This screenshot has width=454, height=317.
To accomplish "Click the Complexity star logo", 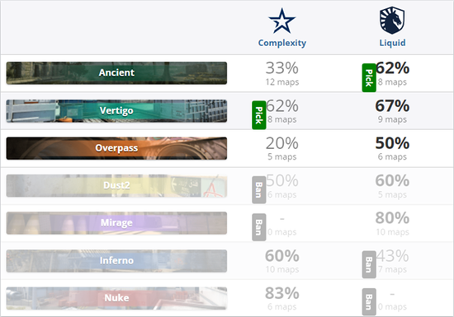I will tap(281, 21).
